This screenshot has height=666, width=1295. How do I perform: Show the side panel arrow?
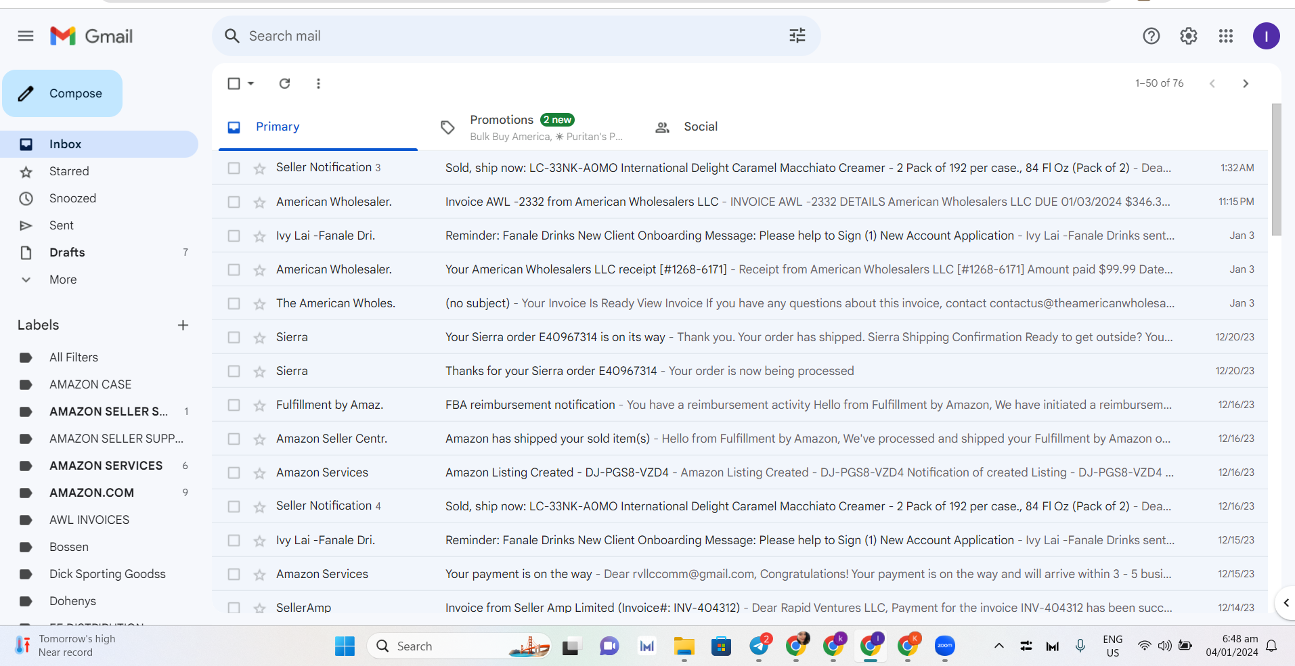pos(1286,602)
